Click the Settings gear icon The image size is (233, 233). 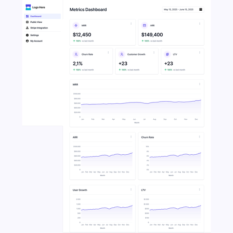click(27, 35)
